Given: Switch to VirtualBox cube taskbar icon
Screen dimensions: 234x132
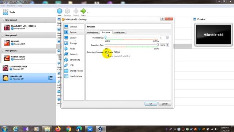Looking at the screenshot, I should tap(101, 129).
